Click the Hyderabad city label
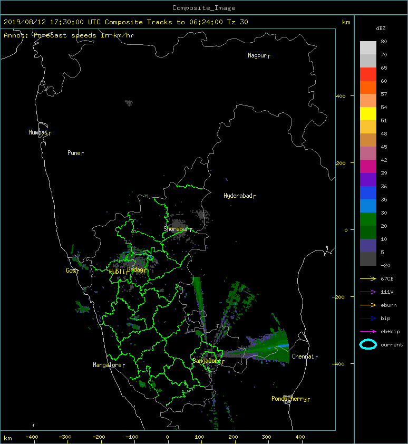408x444 pixels. coord(238,196)
